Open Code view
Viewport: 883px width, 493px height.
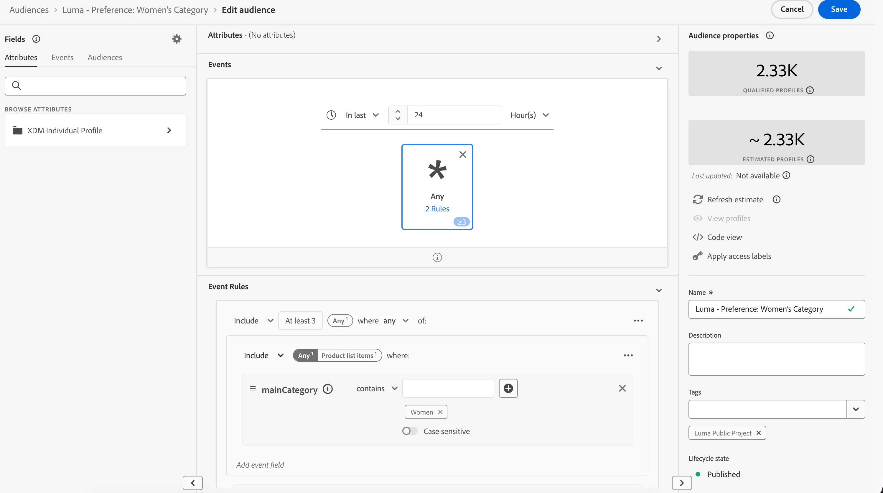(x=724, y=237)
